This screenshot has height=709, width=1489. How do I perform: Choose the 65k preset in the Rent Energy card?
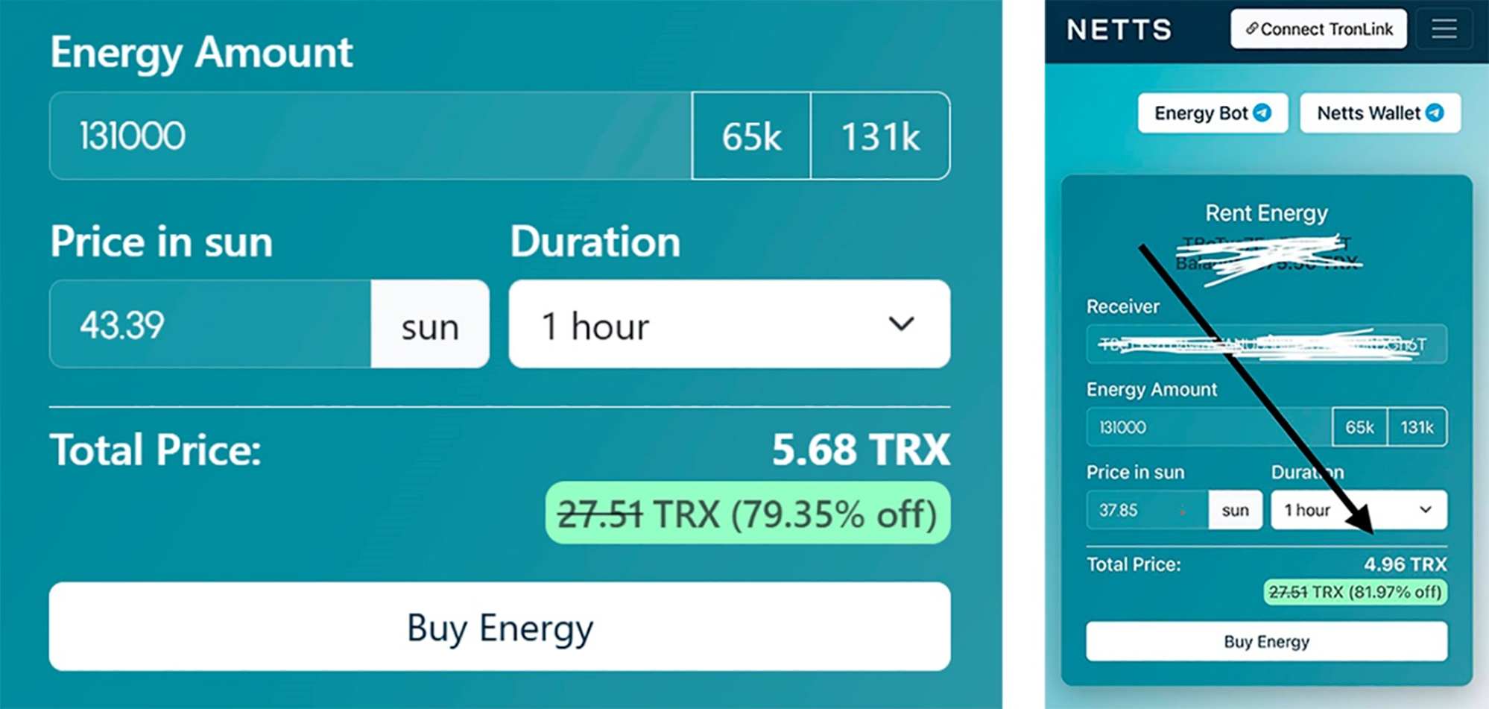1359,427
